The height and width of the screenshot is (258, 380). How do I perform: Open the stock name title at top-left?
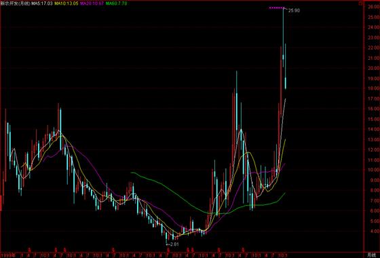pos(16,3)
